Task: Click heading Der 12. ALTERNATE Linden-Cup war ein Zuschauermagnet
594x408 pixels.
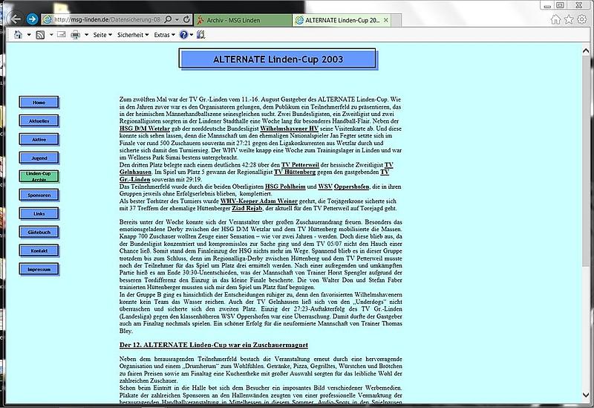Action: coord(214,345)
